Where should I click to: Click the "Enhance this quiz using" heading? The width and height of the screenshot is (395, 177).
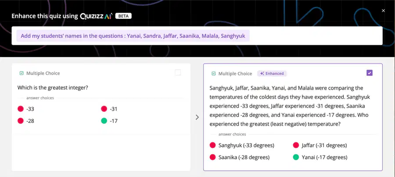[x=45, y=16]
